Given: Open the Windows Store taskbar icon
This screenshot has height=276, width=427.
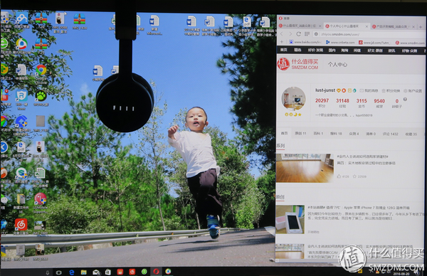Looking at the screenshot, I should pos(108,272).
